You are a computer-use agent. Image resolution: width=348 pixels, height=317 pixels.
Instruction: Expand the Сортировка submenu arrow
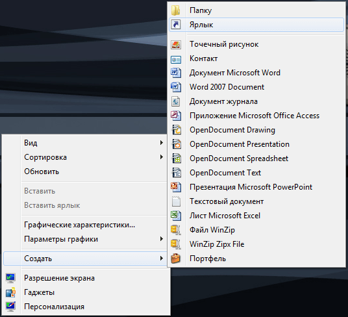162,157
